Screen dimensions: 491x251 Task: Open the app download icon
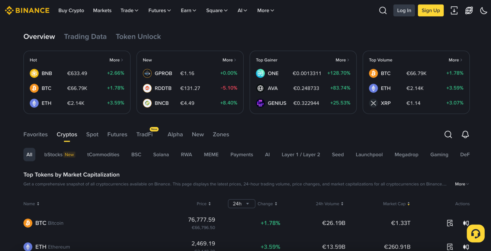(454, 10)
